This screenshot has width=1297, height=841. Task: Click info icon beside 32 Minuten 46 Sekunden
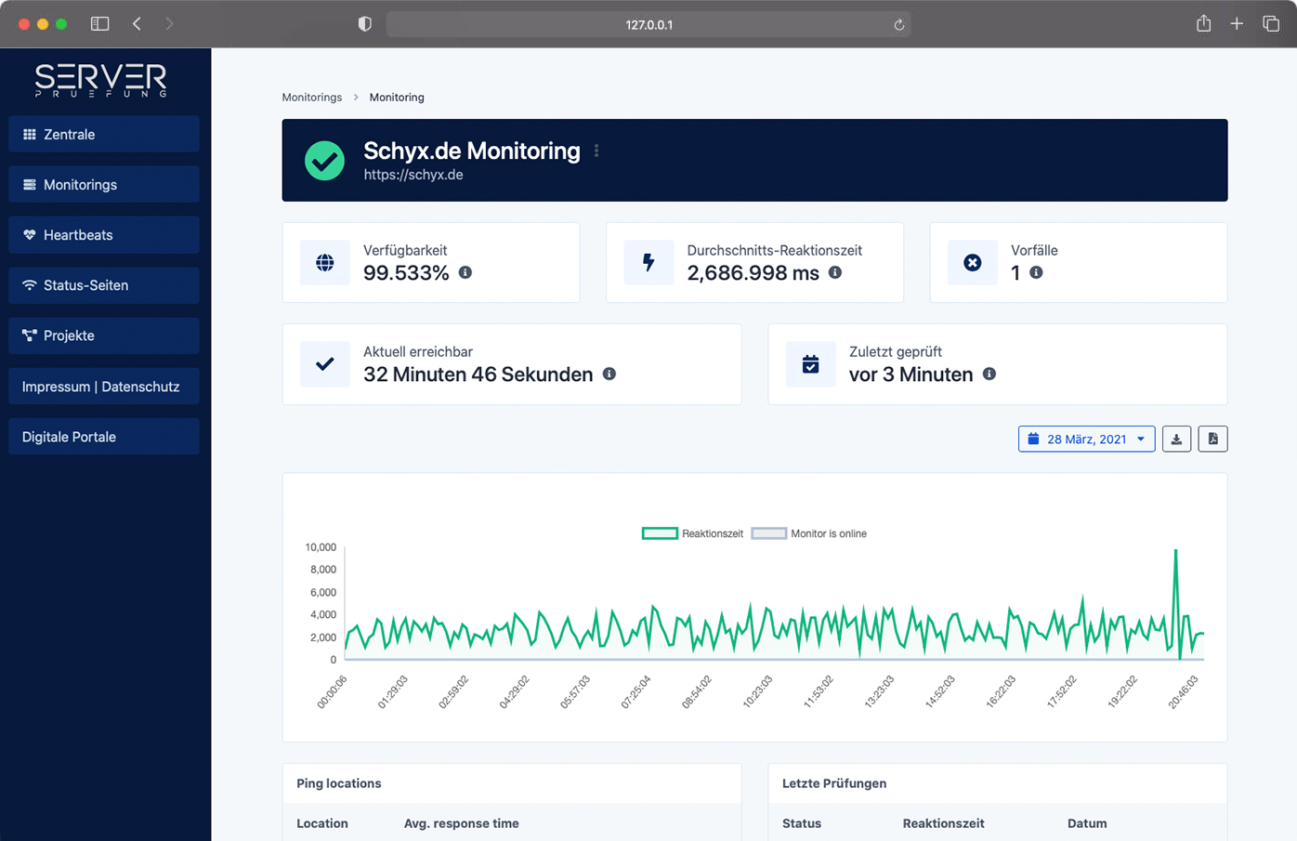[609, 374]
